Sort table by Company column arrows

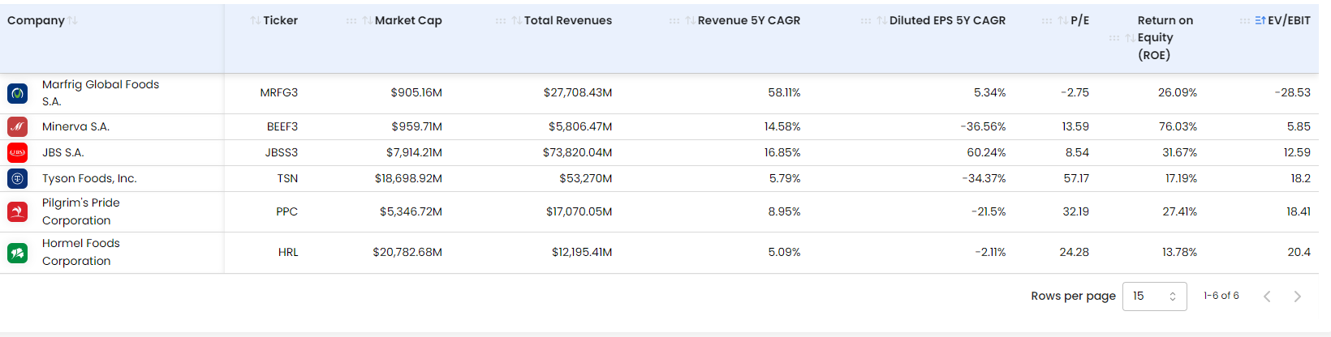pos(72,20)
